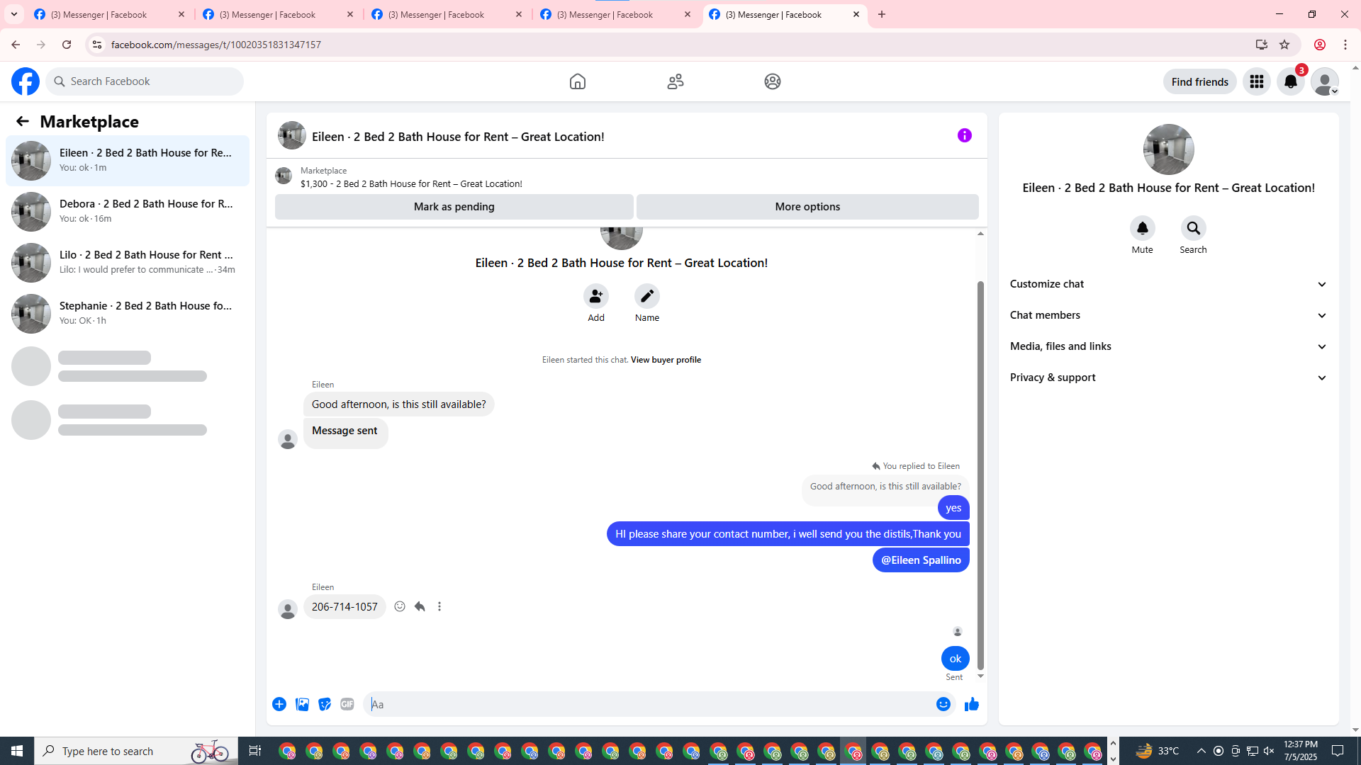This screenshot has height=765, width=1361.
Task: React to 206-714-1057 message with emoji
Action: (x=400, y=606)
